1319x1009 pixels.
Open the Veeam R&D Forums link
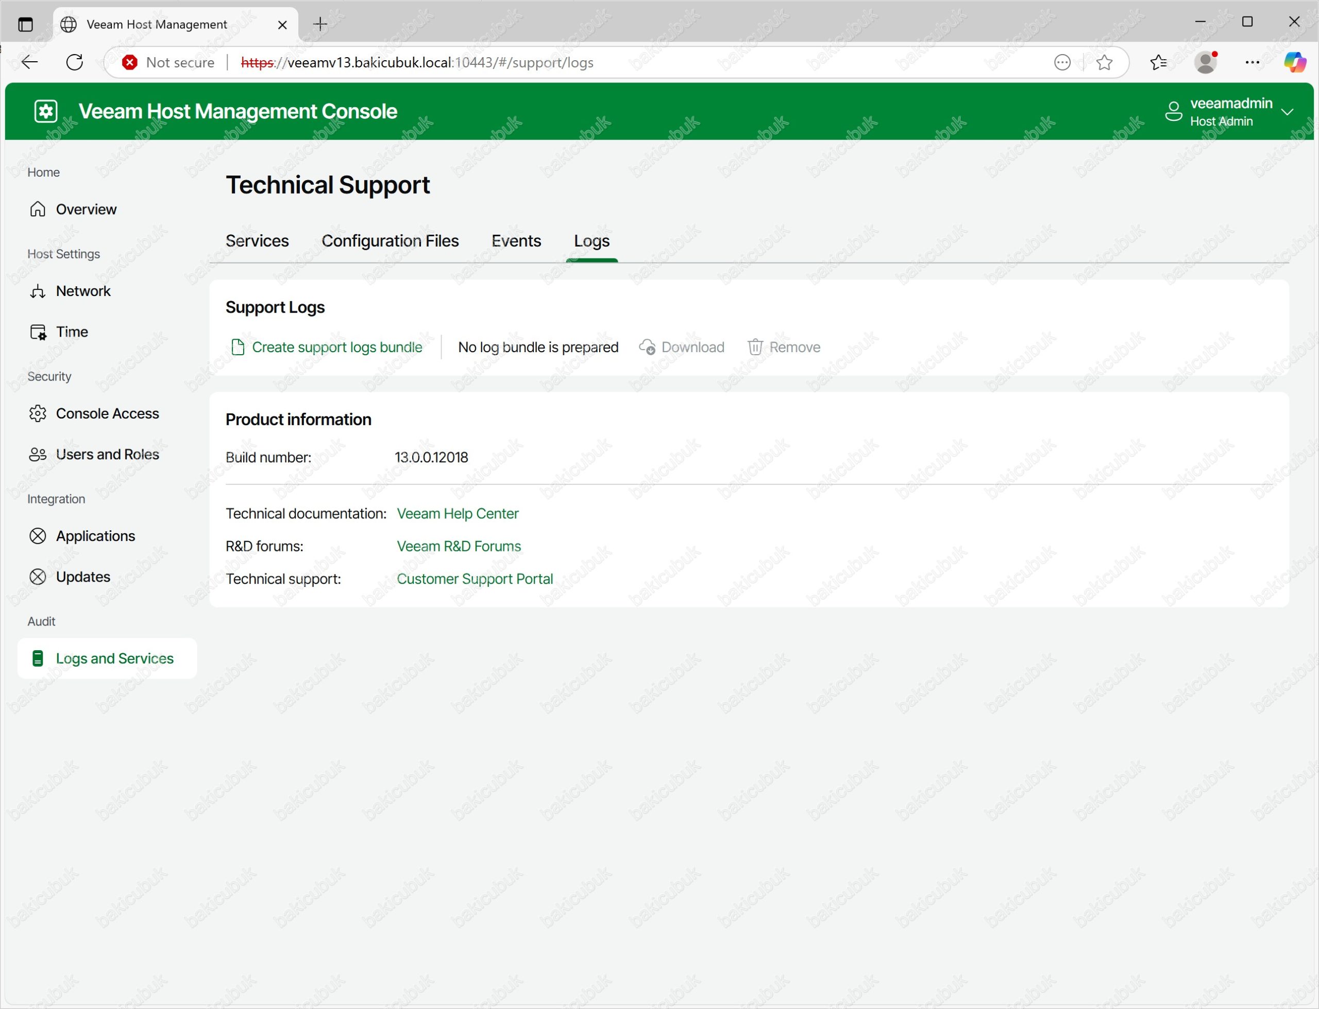459,546
